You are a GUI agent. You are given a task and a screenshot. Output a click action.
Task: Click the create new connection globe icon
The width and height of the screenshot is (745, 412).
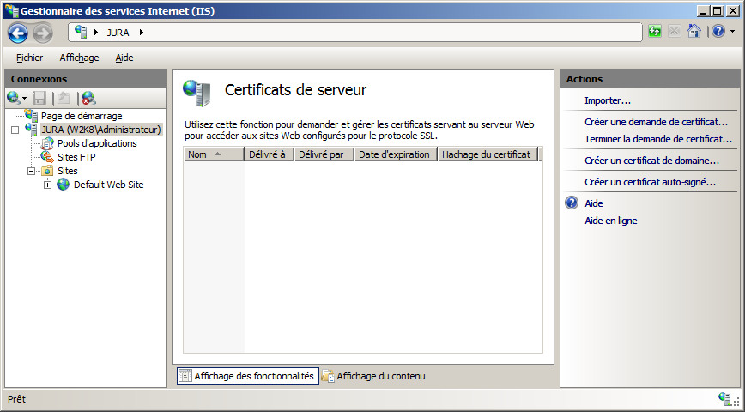click(x=14, y=98)
